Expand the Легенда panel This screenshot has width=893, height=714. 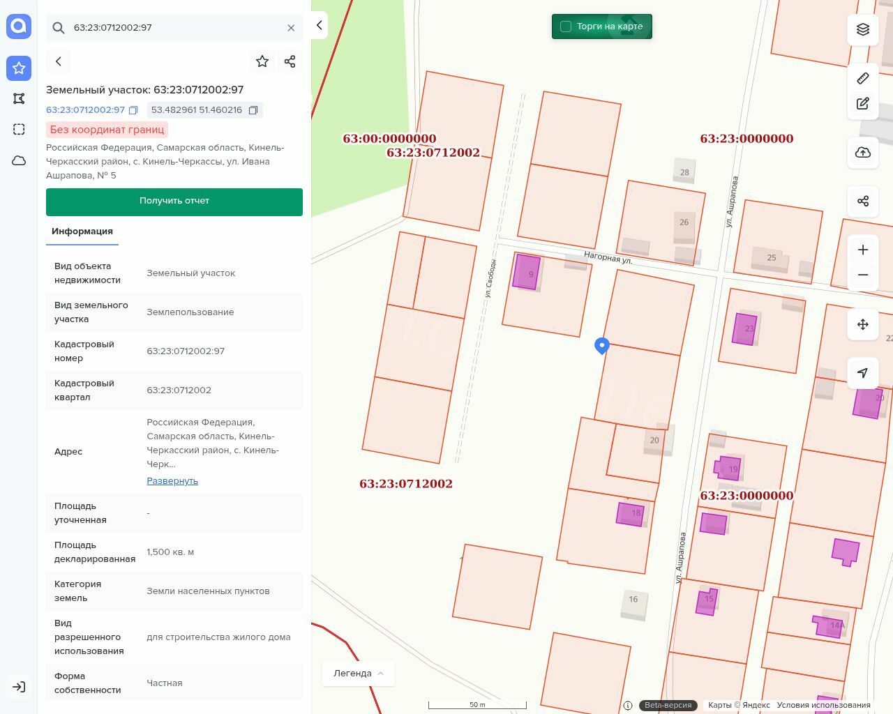(x=359, y=673)
